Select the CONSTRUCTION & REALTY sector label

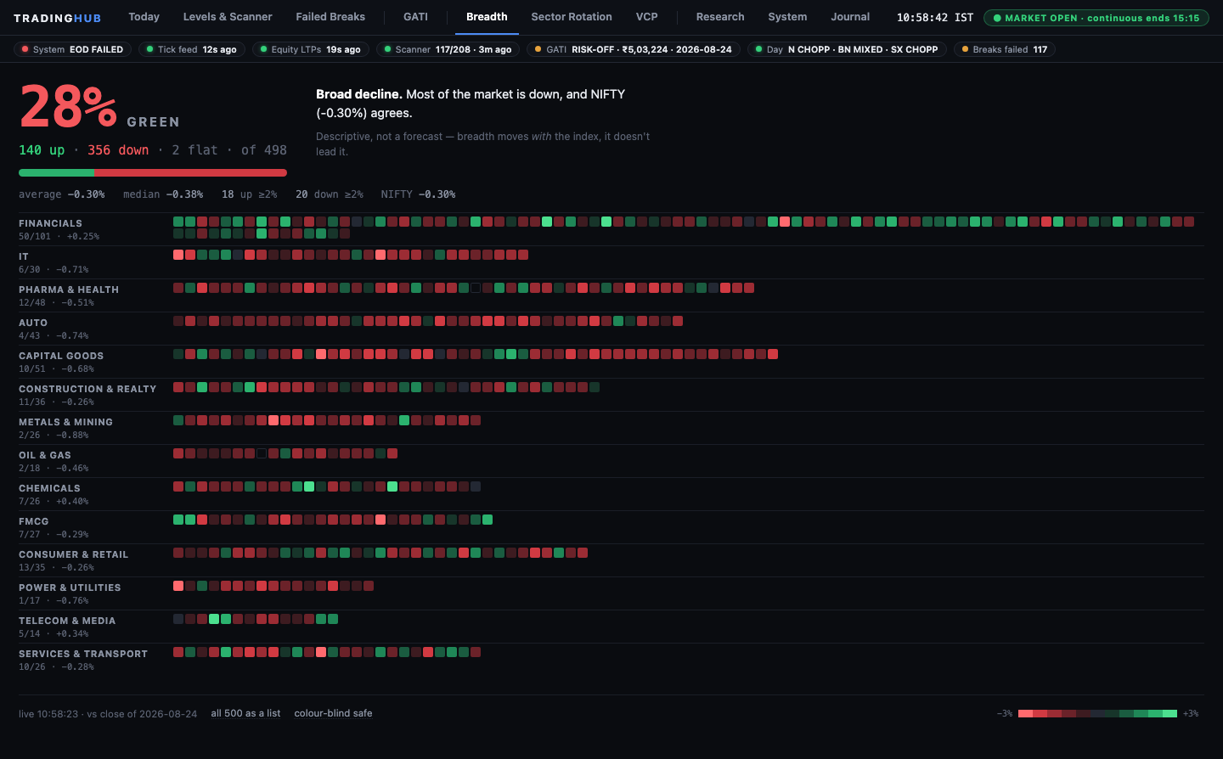tap(87, 389)
